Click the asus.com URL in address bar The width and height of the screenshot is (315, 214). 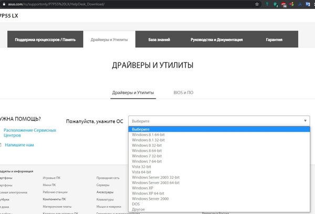(56, 4)
